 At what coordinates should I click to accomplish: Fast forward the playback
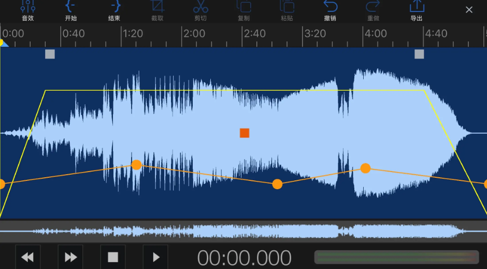pyautogui.click(x=70, y=257)
